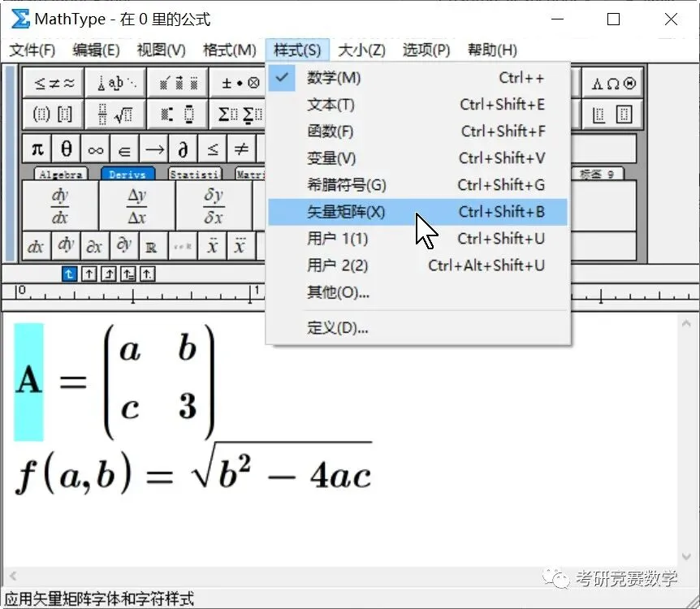Select the relational tab stop
Image resolution: width=700 pixels, height=609 pixels.
click(128, 274)
